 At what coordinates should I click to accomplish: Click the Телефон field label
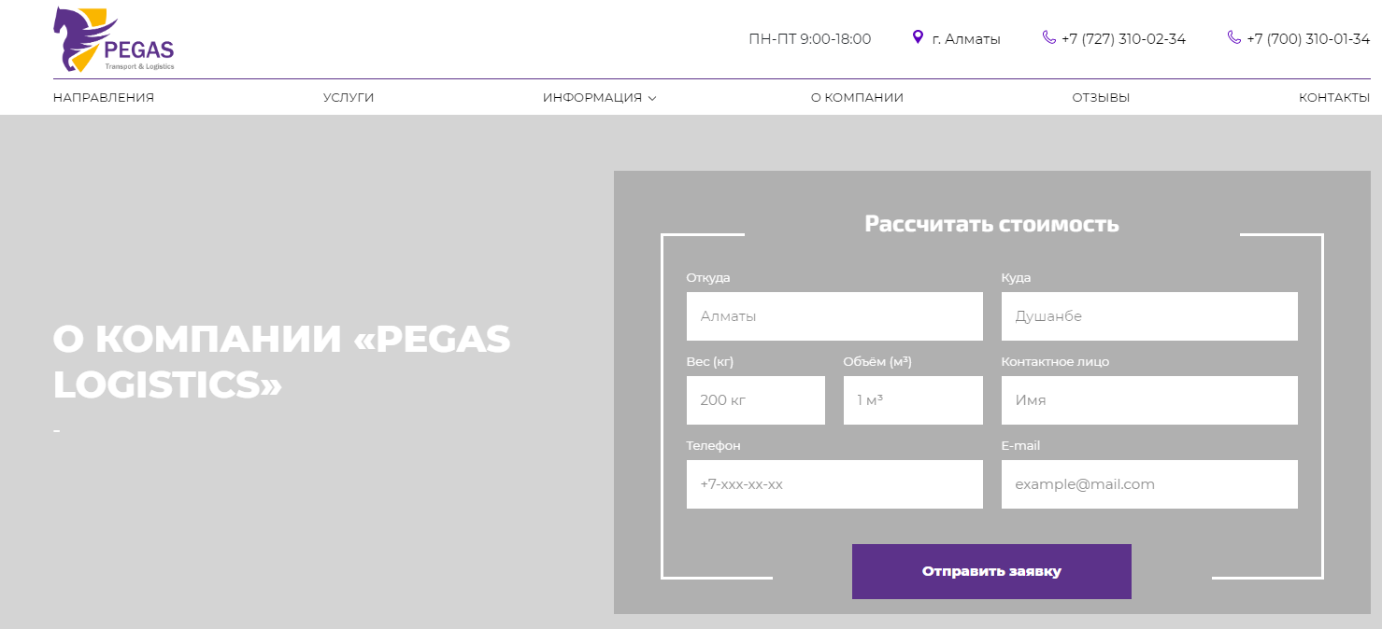pyautogui.click(x=714, y=446)
